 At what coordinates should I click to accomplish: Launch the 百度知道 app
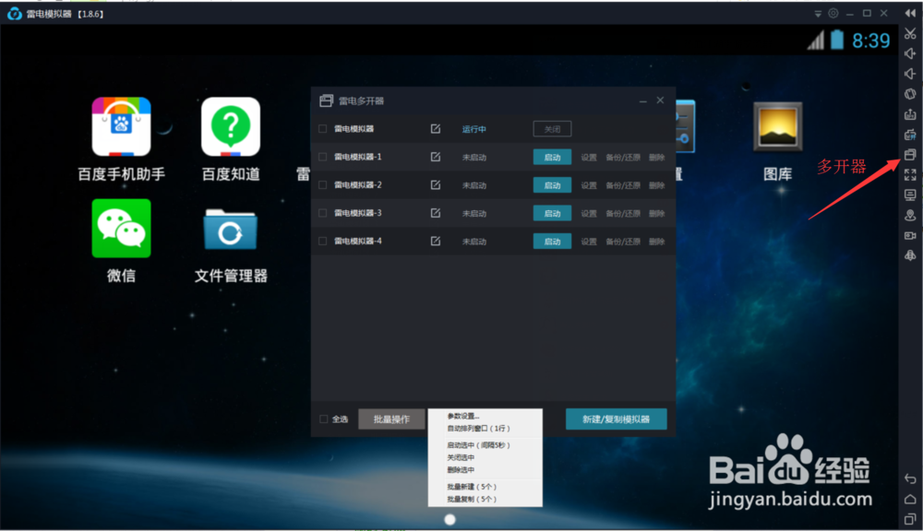231,140
